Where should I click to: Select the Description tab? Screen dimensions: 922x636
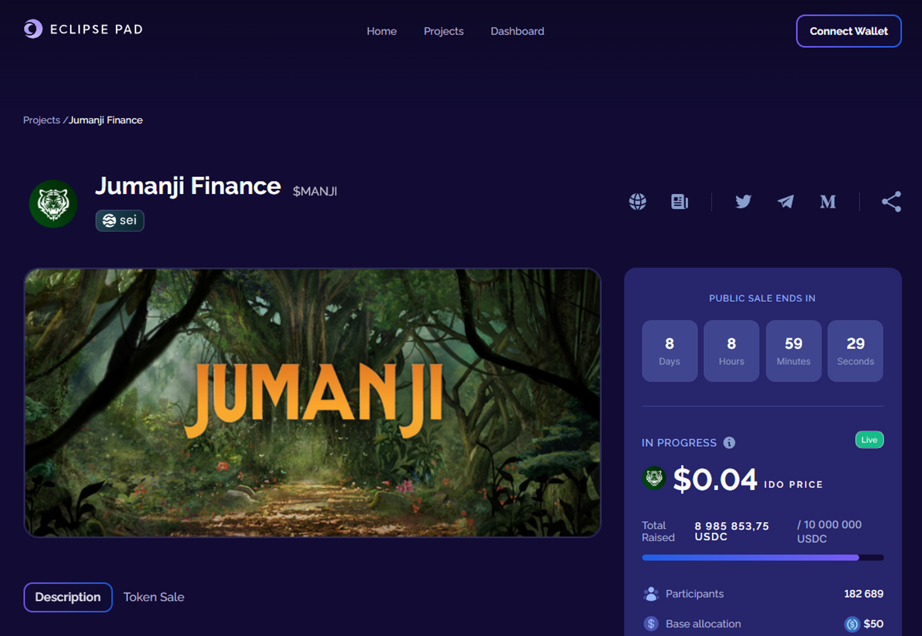coord(68,597)
